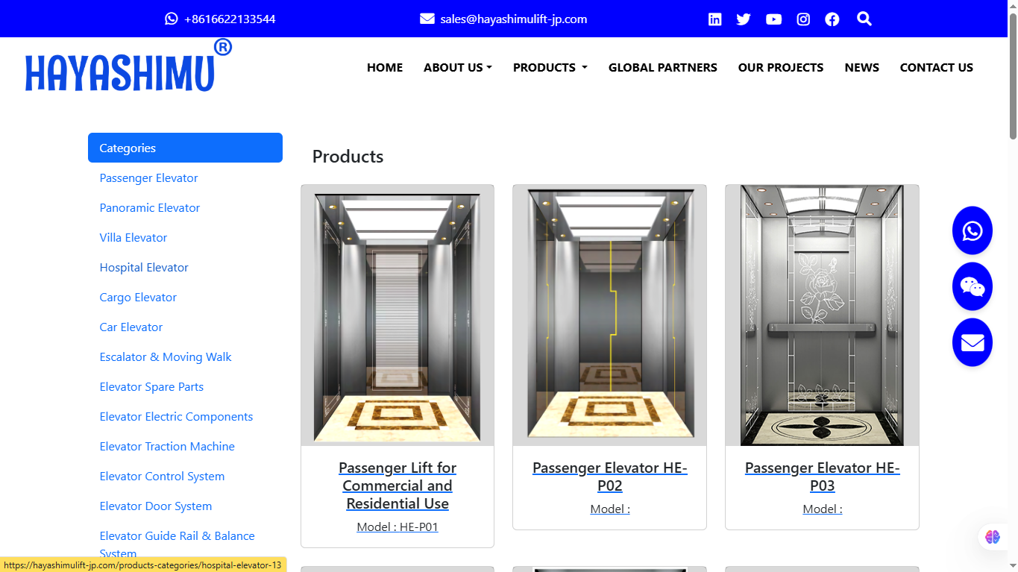Select the Hospital Elevator category
The width and height of the screenshot is (1018, 572).
point(144,267)
